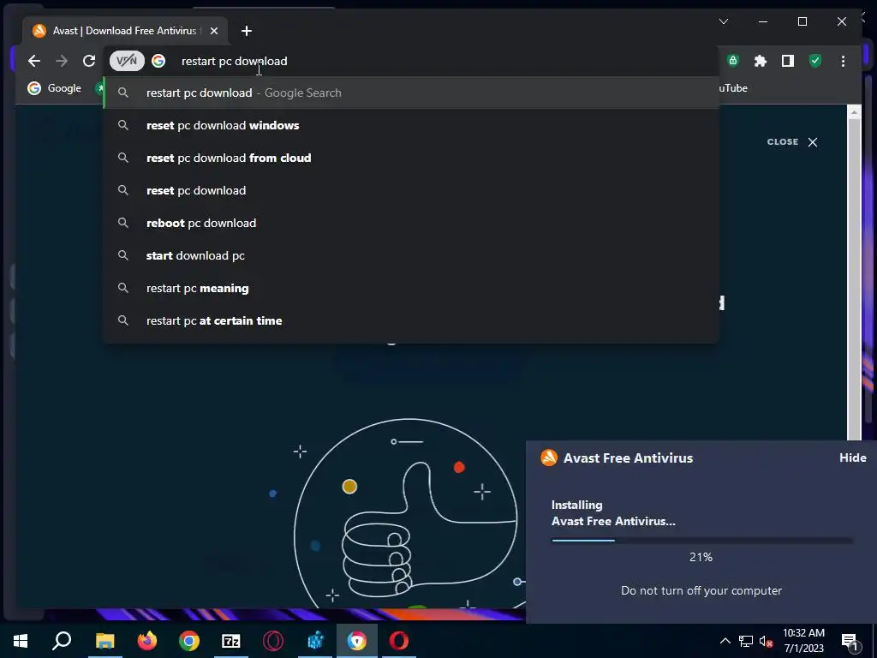Select the Avast Download Free Antivirus tab
This screenshot has width=877, height=658.
125,31
